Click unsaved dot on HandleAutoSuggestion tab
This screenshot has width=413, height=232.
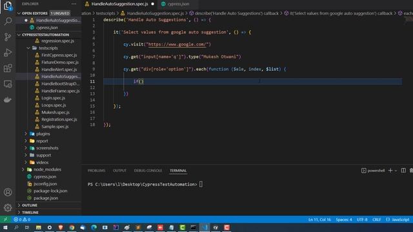[152, 4]
